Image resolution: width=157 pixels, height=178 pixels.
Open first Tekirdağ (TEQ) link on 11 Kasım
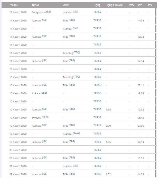pyautogui.click(x=71, y=53)
